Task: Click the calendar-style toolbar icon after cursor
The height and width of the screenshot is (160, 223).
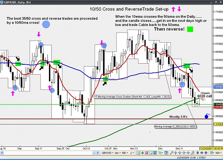Action: pyautogui.click(x=166, y=153)
